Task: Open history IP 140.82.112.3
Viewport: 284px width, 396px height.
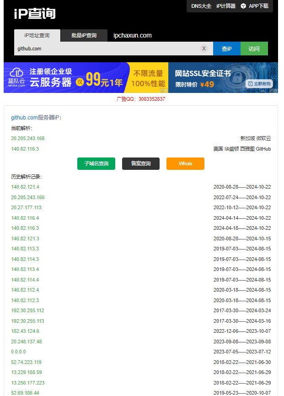Action: [x=25, y=300]
